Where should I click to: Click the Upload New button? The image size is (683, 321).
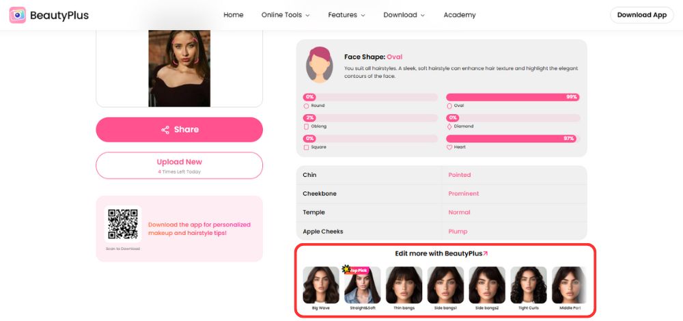coord(180,165)
